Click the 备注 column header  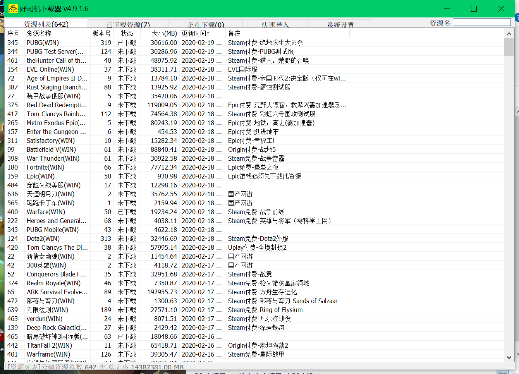tap(288, 33)
